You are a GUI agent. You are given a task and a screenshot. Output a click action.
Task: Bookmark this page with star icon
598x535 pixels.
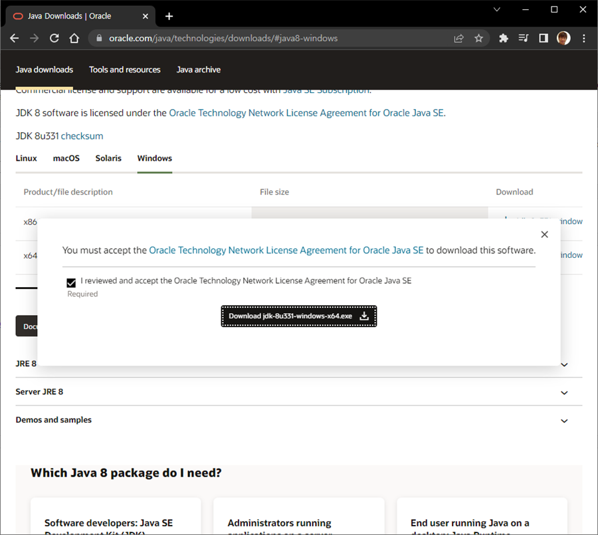478,38
